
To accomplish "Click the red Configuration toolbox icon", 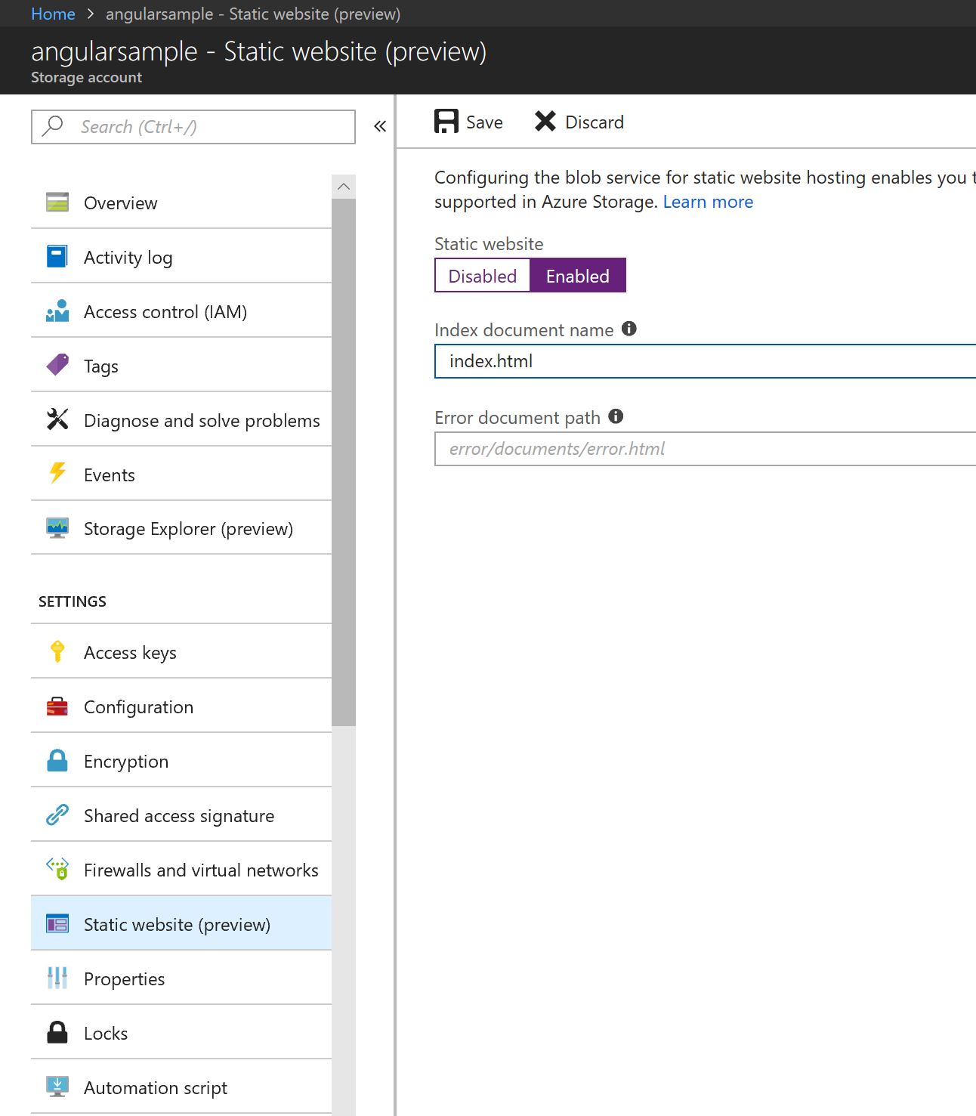I will [57, 706].
